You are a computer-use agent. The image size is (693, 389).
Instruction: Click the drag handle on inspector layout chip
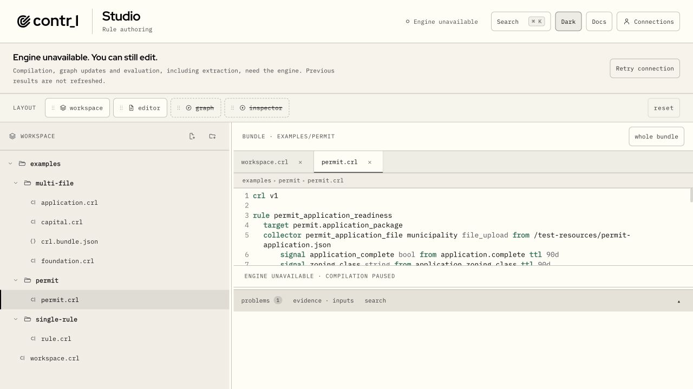pyautogui.click(x=232, y=108)
